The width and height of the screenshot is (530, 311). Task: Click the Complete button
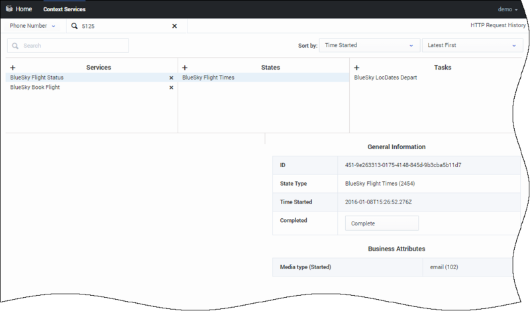tap(382, 223)
